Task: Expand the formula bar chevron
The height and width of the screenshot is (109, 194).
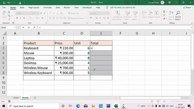Action: (192, 28)
